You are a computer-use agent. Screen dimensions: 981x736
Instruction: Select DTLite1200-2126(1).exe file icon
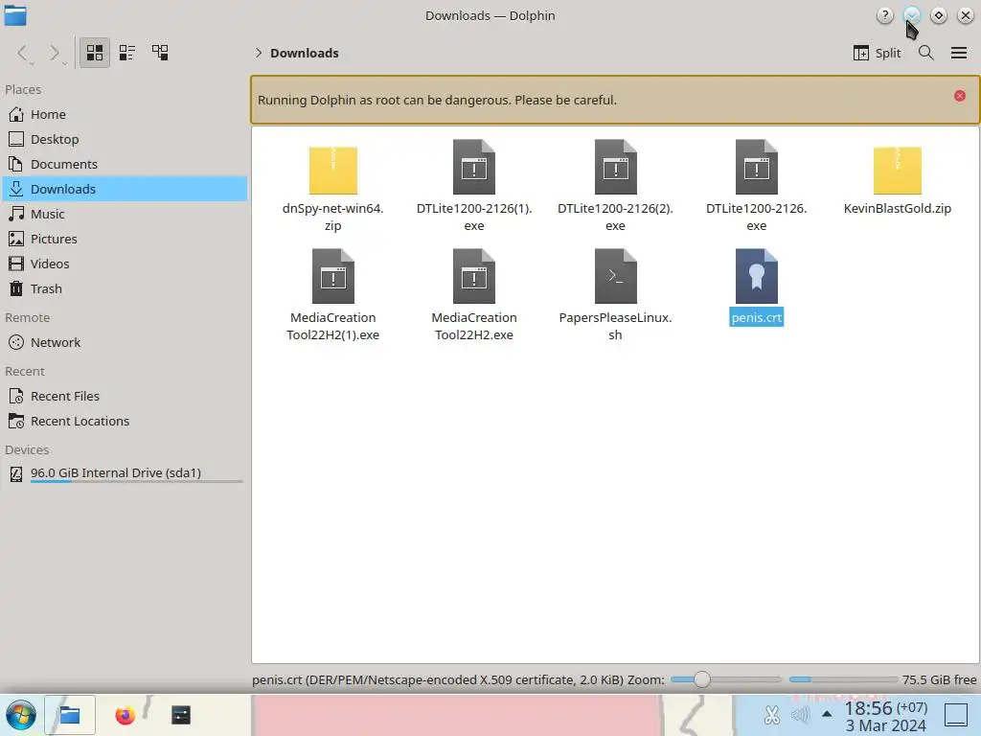point(474,167)
